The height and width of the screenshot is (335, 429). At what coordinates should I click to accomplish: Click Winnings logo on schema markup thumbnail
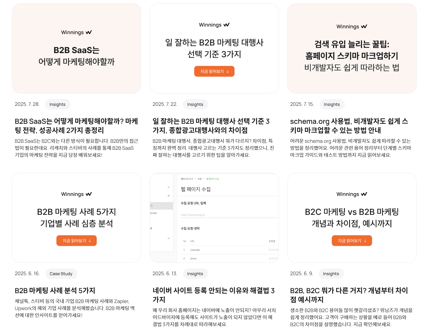point(352,27)
